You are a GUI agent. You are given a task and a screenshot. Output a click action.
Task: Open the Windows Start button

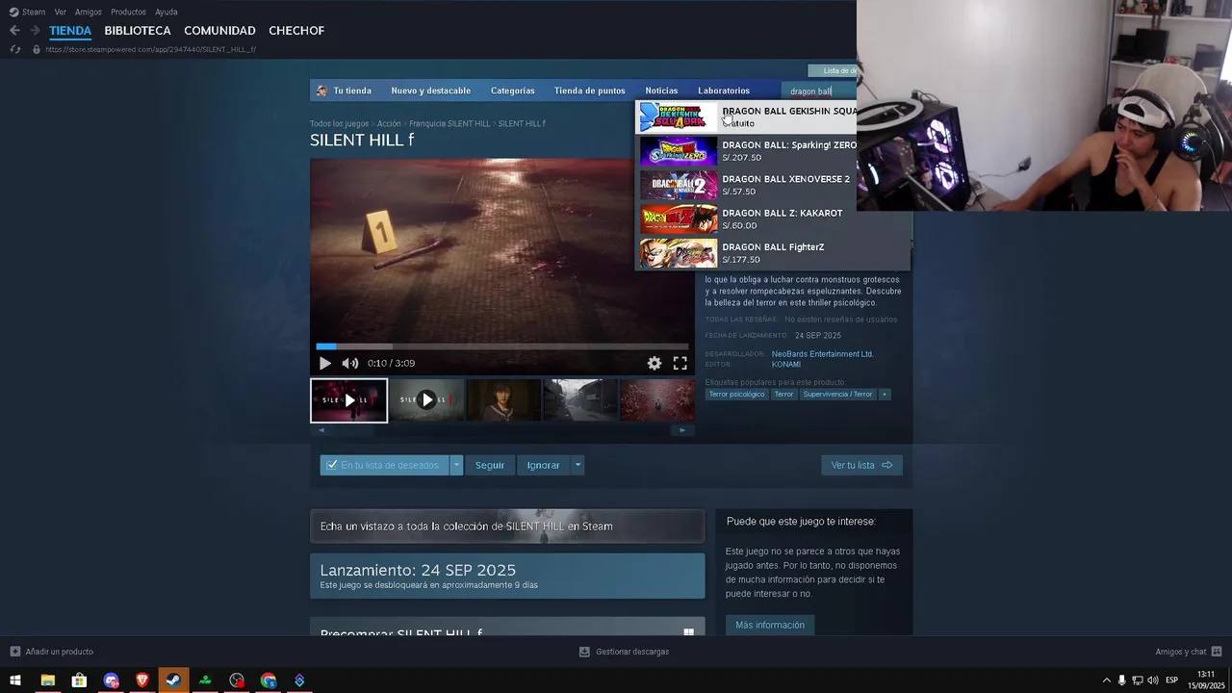point(15,680)
